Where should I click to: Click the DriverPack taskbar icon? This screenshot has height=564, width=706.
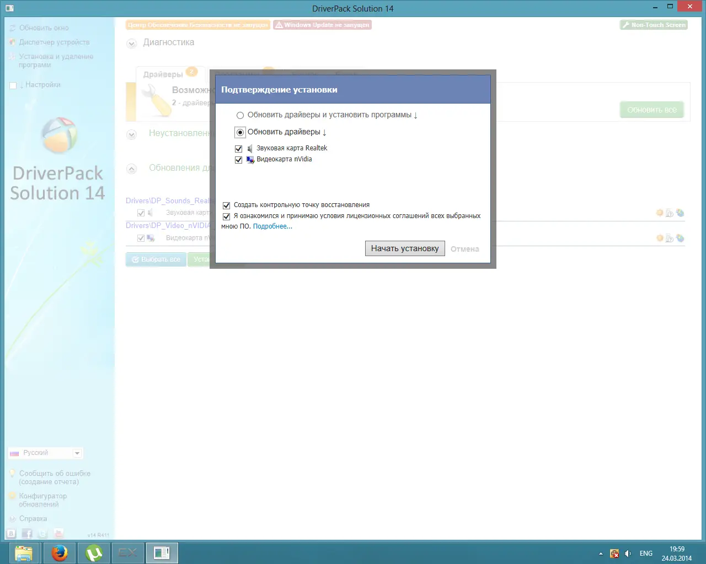pos(162,552)
